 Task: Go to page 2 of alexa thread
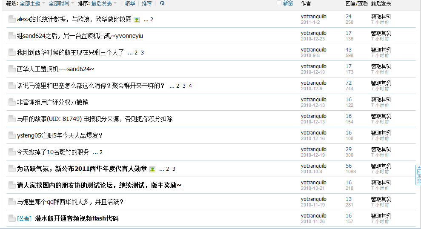click(x=152, y=20)
